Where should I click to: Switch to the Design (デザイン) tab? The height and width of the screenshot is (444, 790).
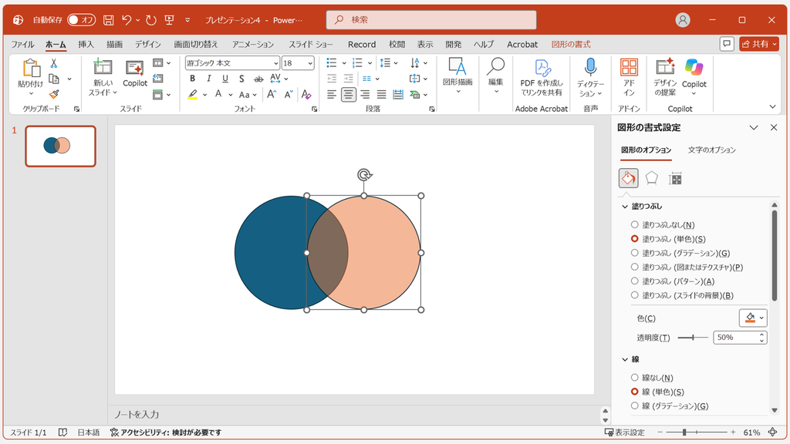tap(147, 44)
